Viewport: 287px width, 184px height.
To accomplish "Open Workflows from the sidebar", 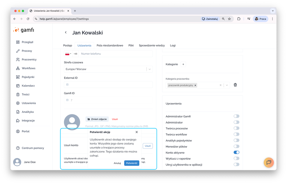I will [29, 68].
